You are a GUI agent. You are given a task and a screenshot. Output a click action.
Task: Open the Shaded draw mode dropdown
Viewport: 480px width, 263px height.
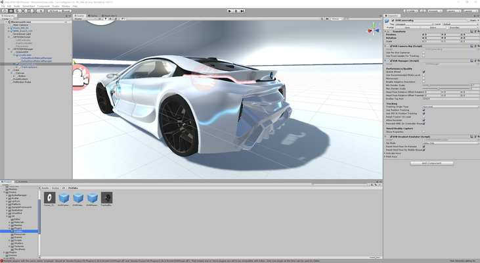click(x=85, y=18)
